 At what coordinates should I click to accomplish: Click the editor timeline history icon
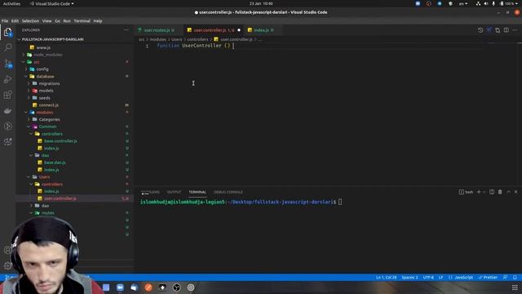(480, 30)
